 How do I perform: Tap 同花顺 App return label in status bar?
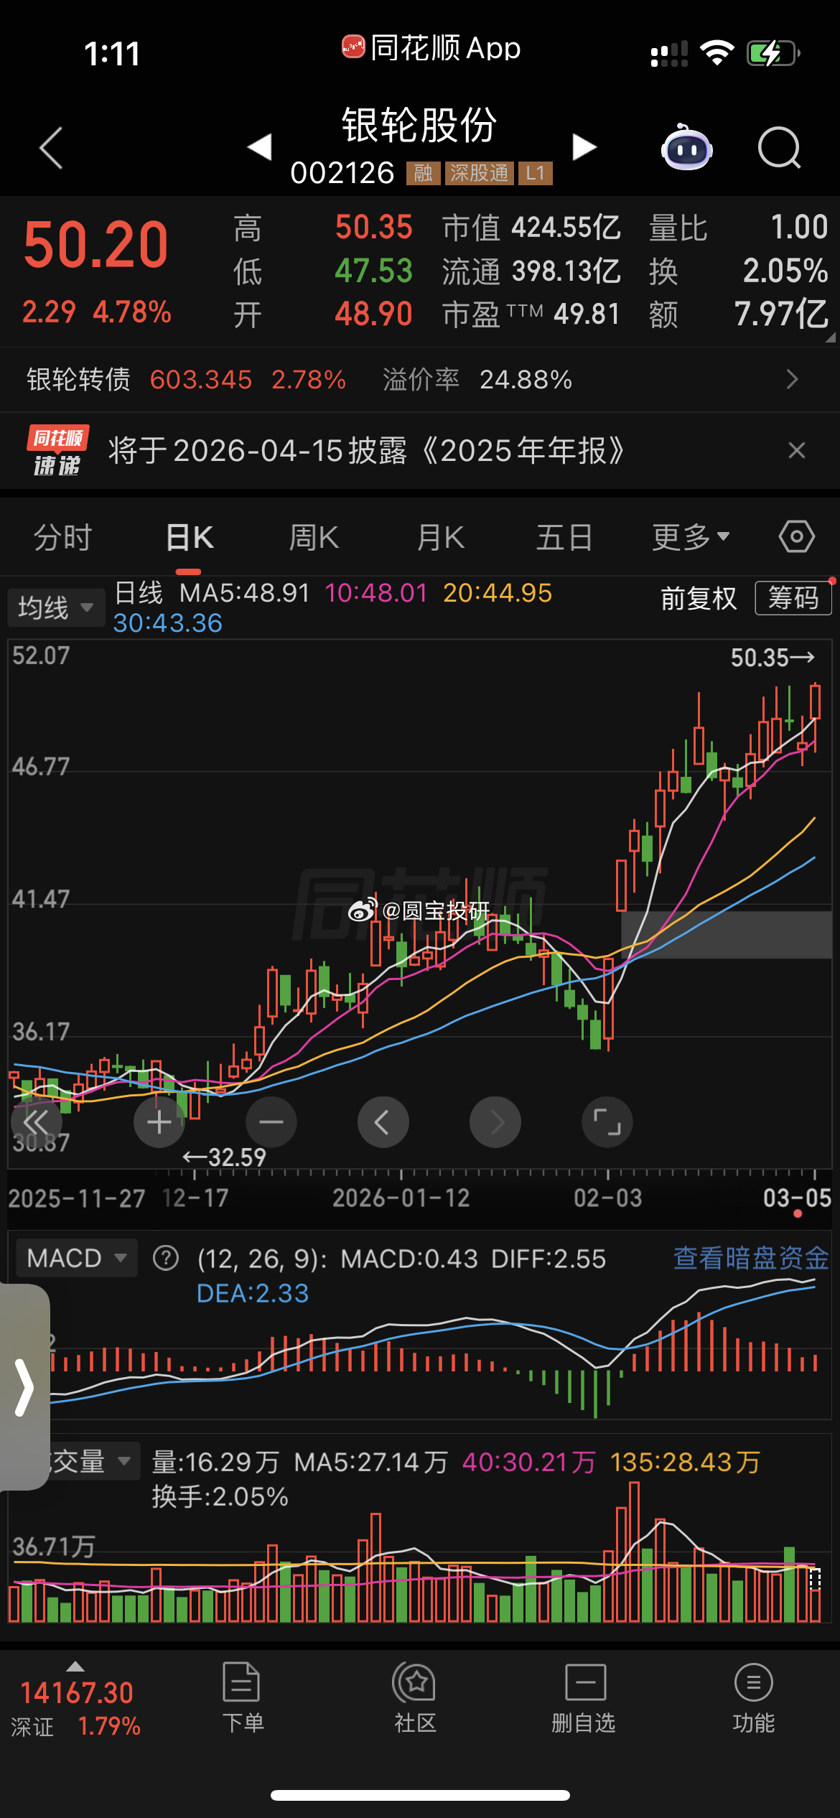431,48
